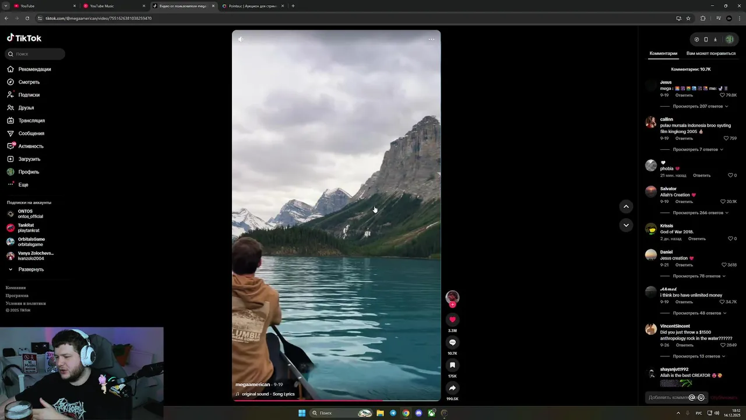Click Условия и политики footer link

tap(26, 303)
